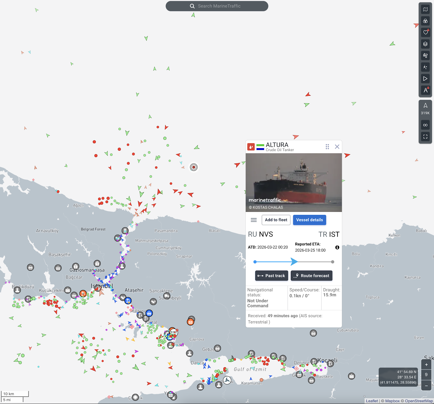Image resolution: width=434 pixels, height=404 pixels.
Task: Click the Draught 15.9m value
Action: [330, 295]
